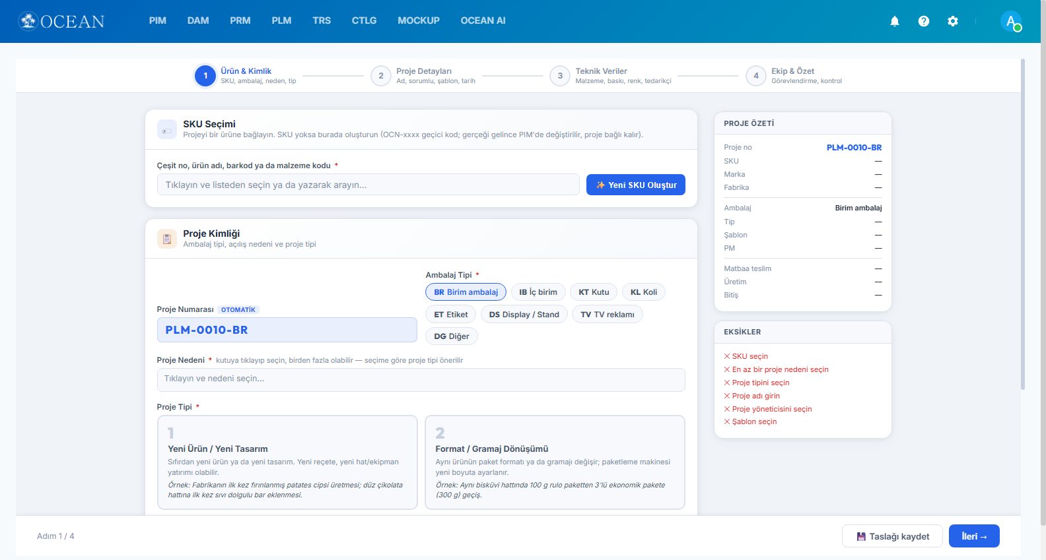Viewport: 1046px width, 560px height.
Task: Select DG Diğer packaging type
Action: (452, 336)
